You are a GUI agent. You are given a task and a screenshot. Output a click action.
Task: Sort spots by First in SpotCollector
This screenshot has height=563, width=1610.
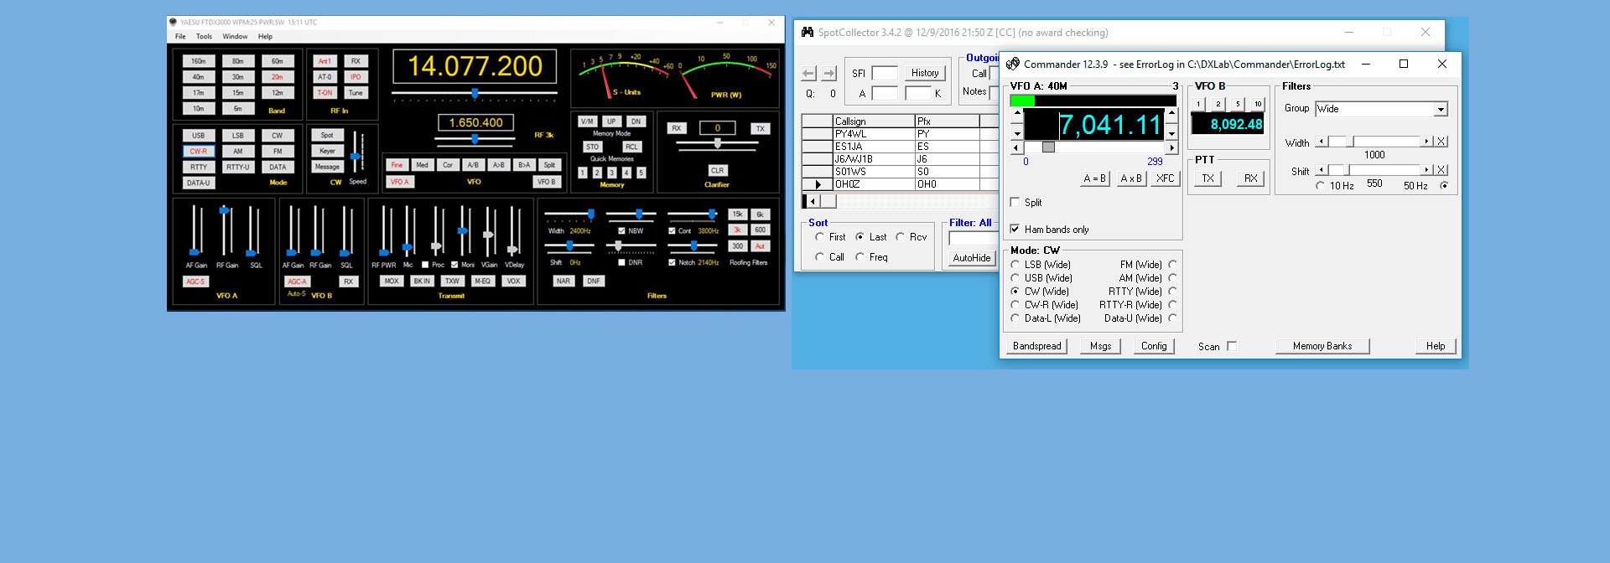[820, 237]
